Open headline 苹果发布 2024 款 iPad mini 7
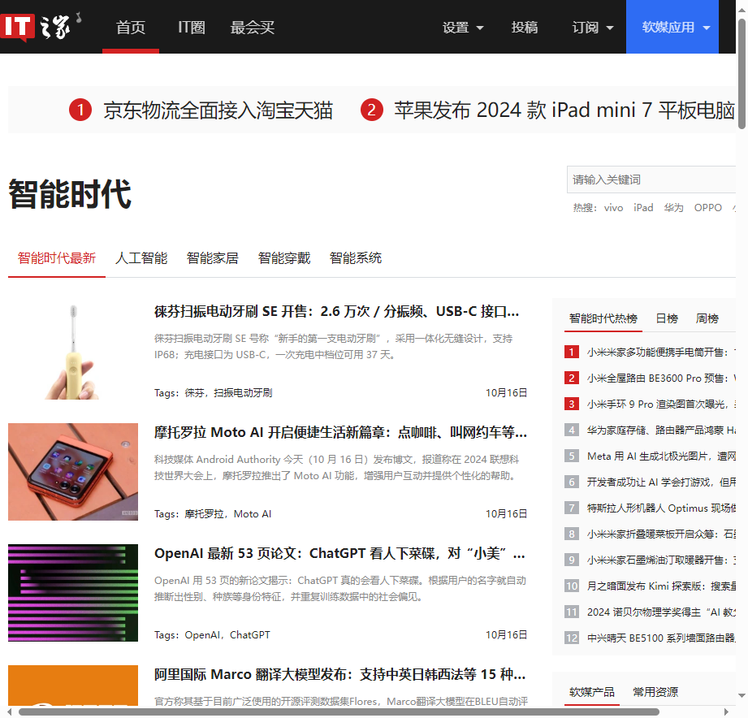 [564, 110]
